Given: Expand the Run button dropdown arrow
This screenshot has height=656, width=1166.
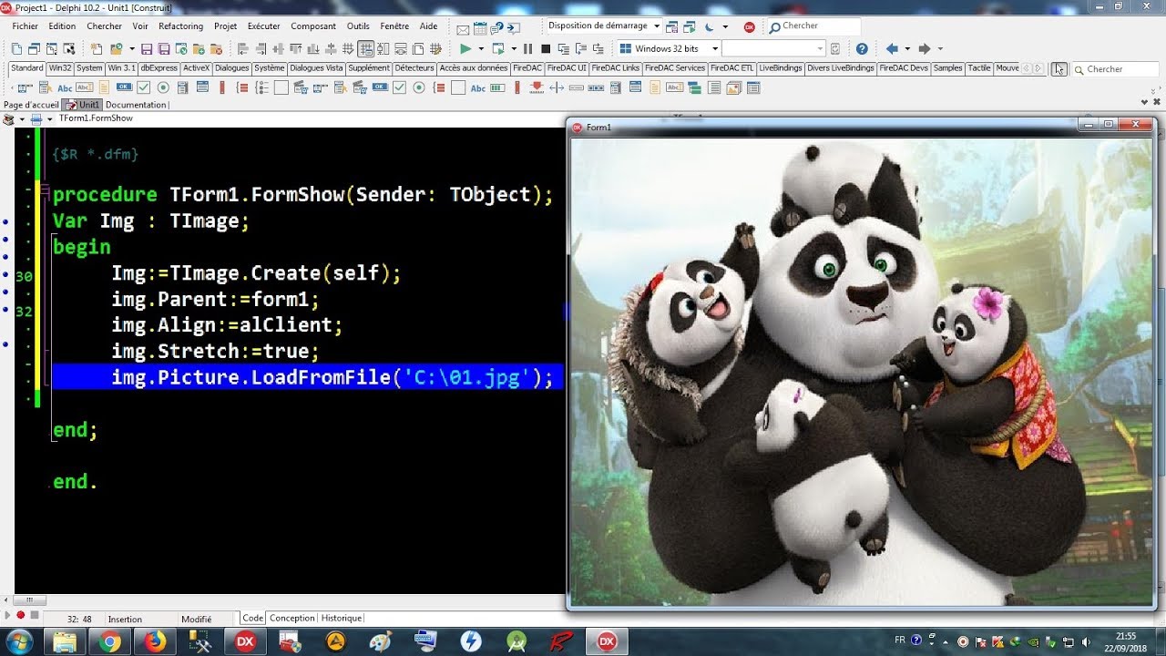Looking at the screenshot, I should click(x=481, y=49).
